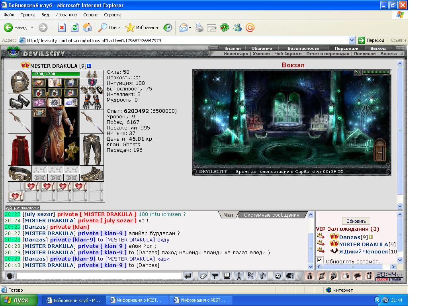
Task: Toggle the P/L translit icon
Action: coord(250,276)
